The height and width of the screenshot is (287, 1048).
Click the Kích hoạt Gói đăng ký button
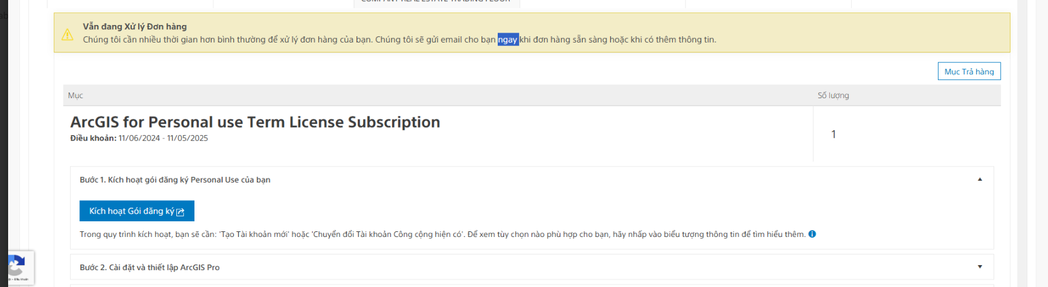137,211
